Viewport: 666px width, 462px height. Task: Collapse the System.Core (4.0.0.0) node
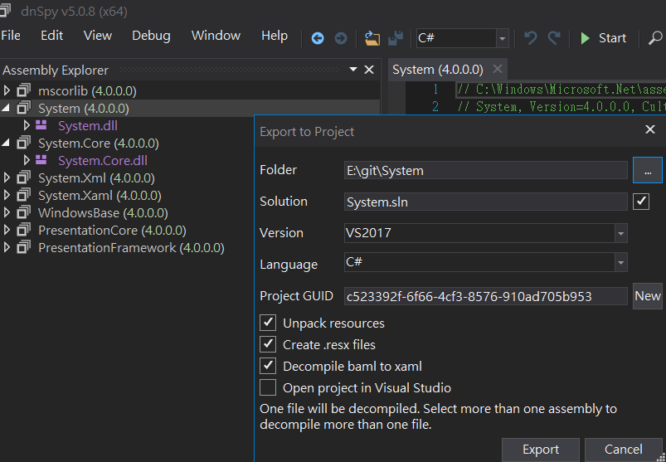6,143
